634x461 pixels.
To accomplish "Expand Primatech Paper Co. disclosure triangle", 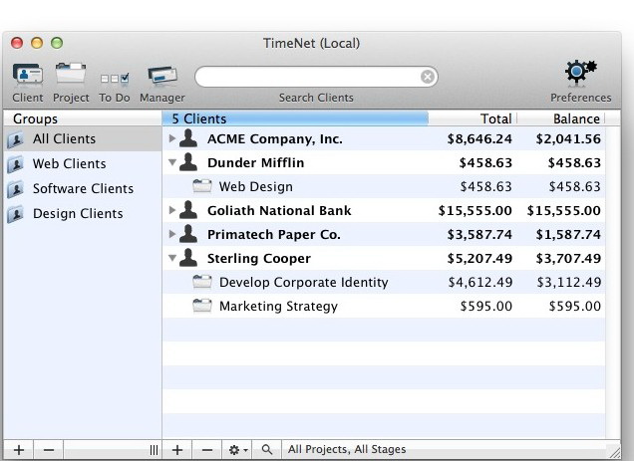I will (171, 234).
